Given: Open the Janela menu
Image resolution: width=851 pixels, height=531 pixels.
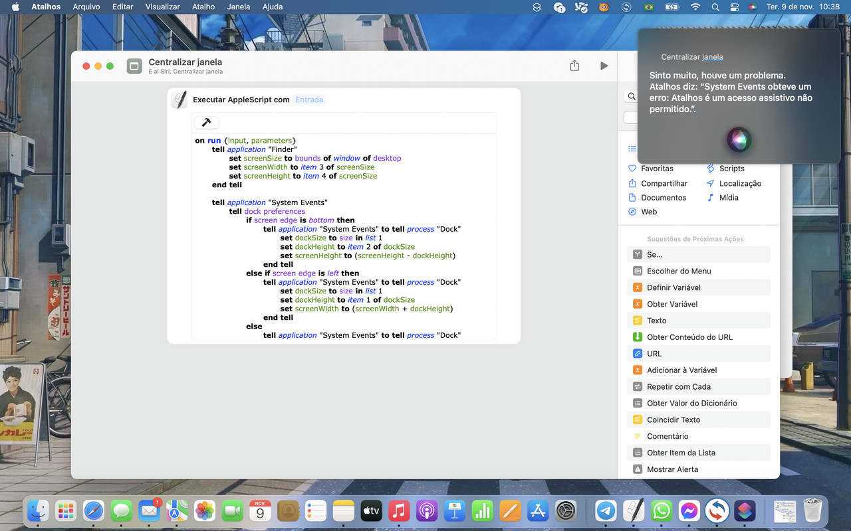Looking at the screenshot, I should (x=239, y=7).
